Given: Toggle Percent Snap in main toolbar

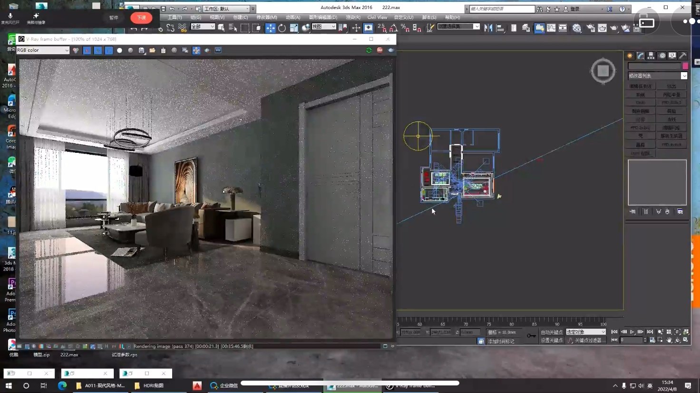Looking at the screenshot, I should point(405,28).
